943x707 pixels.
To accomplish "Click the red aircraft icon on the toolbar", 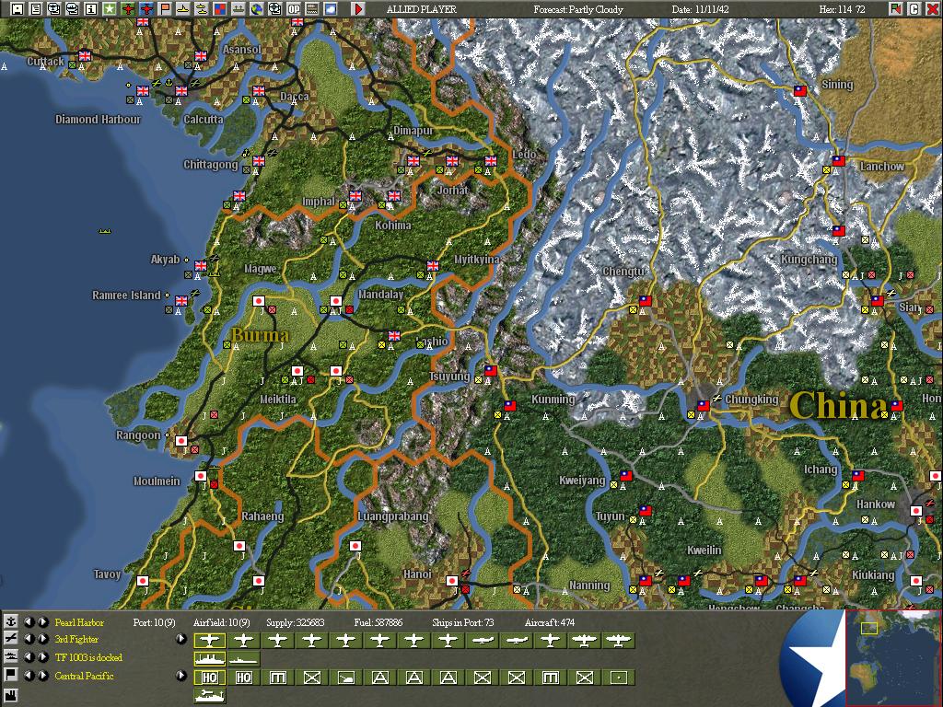I will (128, 8).
